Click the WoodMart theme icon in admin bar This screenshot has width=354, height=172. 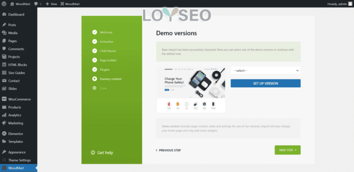(x=62, y=4)
